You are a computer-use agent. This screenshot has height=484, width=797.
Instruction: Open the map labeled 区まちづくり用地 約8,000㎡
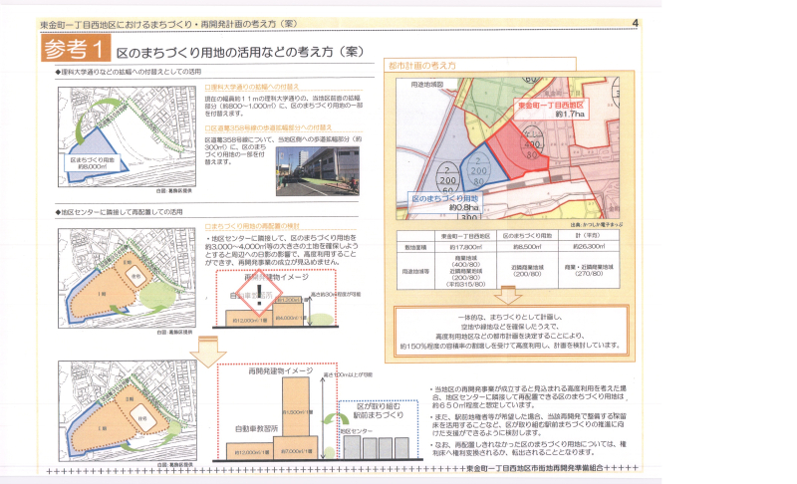point(128,136)
